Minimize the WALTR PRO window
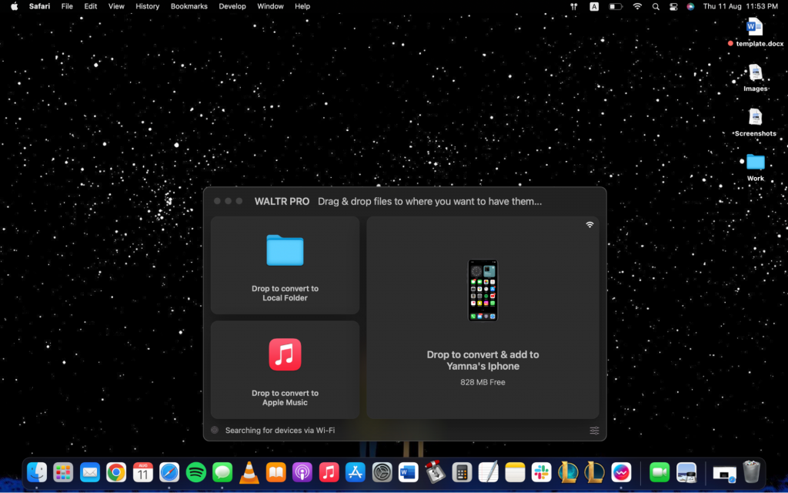 228,201
